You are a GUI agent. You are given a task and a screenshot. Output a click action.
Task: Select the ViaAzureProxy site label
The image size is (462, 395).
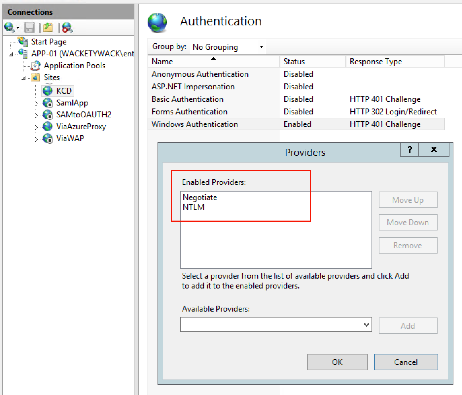(81, 127)
